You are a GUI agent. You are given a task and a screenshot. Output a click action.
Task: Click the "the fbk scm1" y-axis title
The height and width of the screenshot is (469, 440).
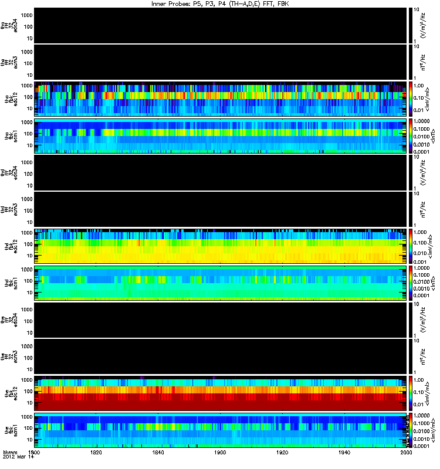point(11,430)
